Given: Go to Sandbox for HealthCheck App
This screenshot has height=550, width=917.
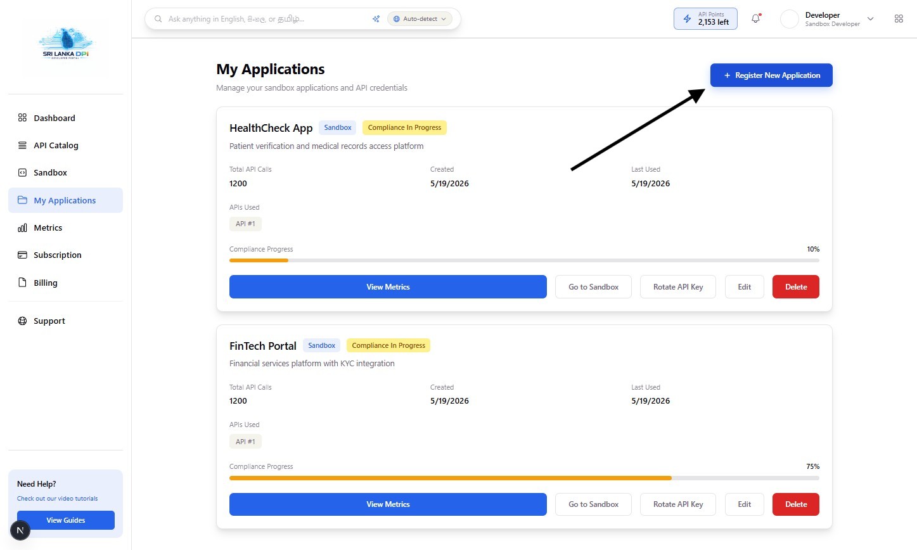Looking at the screenshot, I should pyautogui.click(x=593, y=286).
